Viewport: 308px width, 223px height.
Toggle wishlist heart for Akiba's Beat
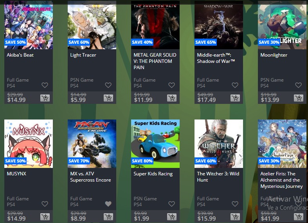pyautogui.click(x=45, y=85)
